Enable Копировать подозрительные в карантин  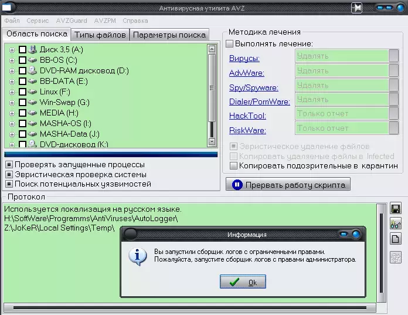click(233, 165)
